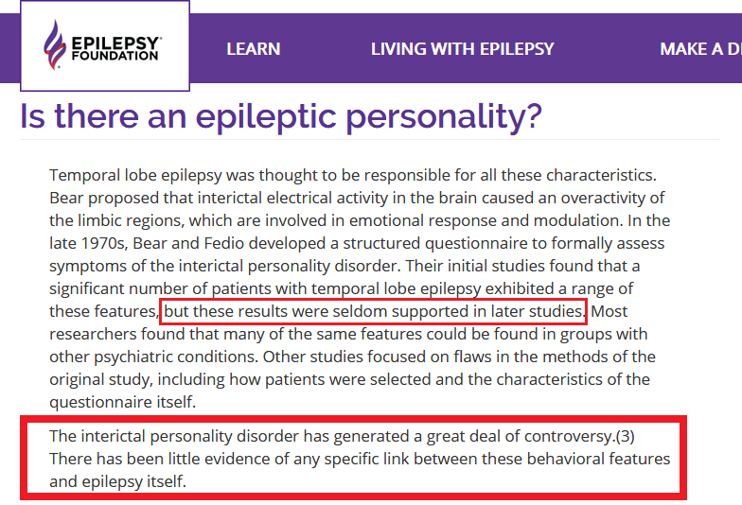Click the words "questionnaire itself" ending the paragraph
The width and height of the screenshot is (742, 505).
[x=121, y=402]
